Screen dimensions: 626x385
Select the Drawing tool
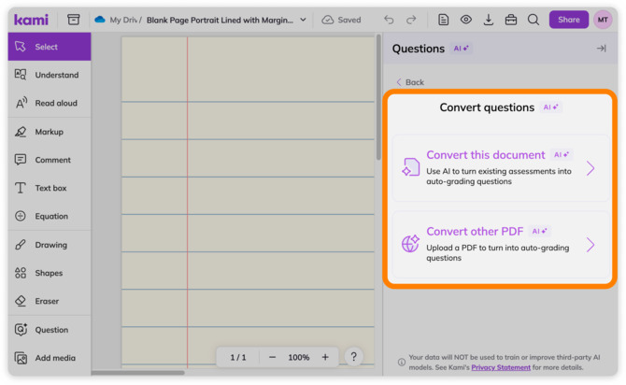50,245
